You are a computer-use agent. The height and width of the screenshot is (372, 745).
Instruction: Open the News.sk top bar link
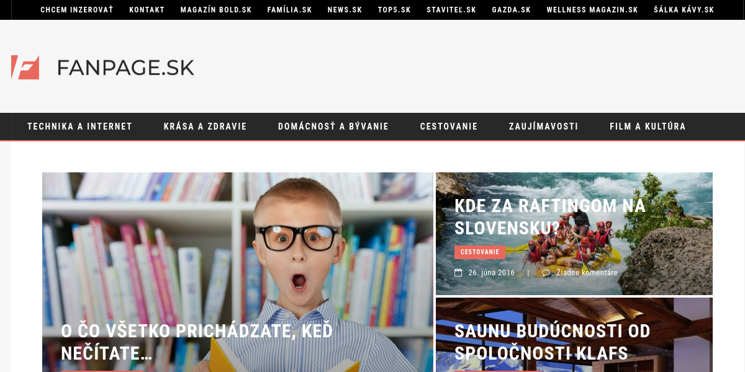[345, 10]
